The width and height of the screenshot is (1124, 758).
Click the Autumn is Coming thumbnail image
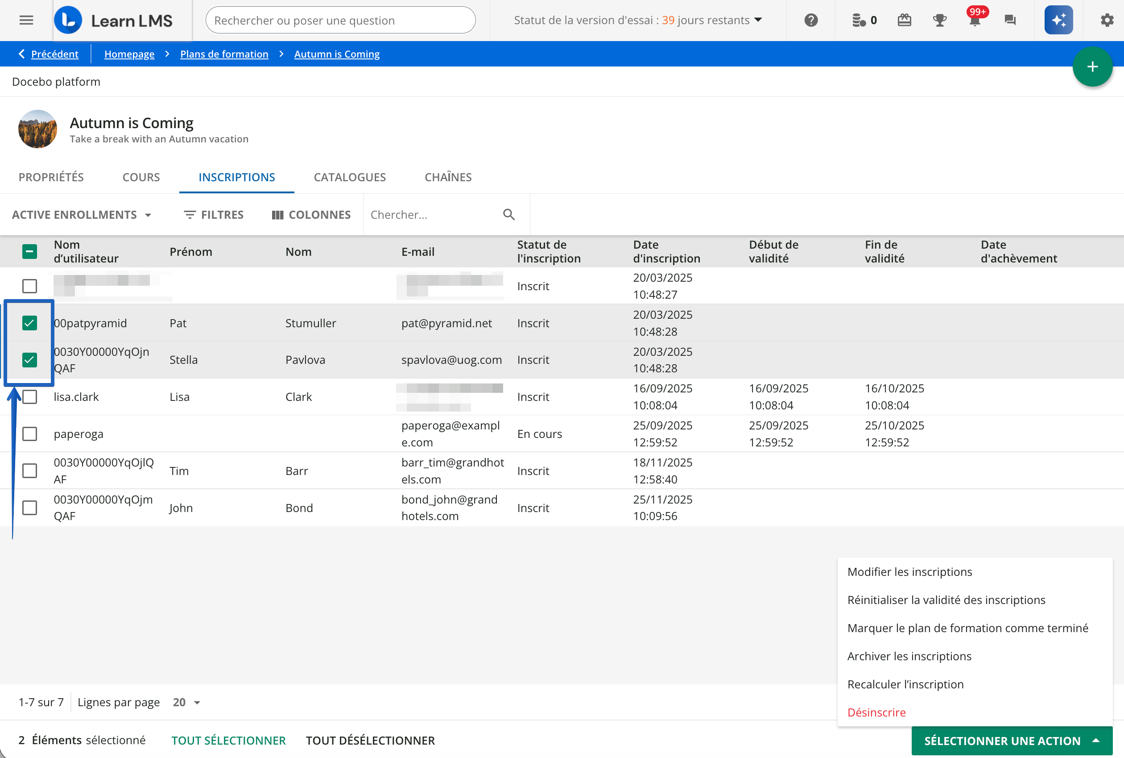pyautogui.click(x=37, y=129)
